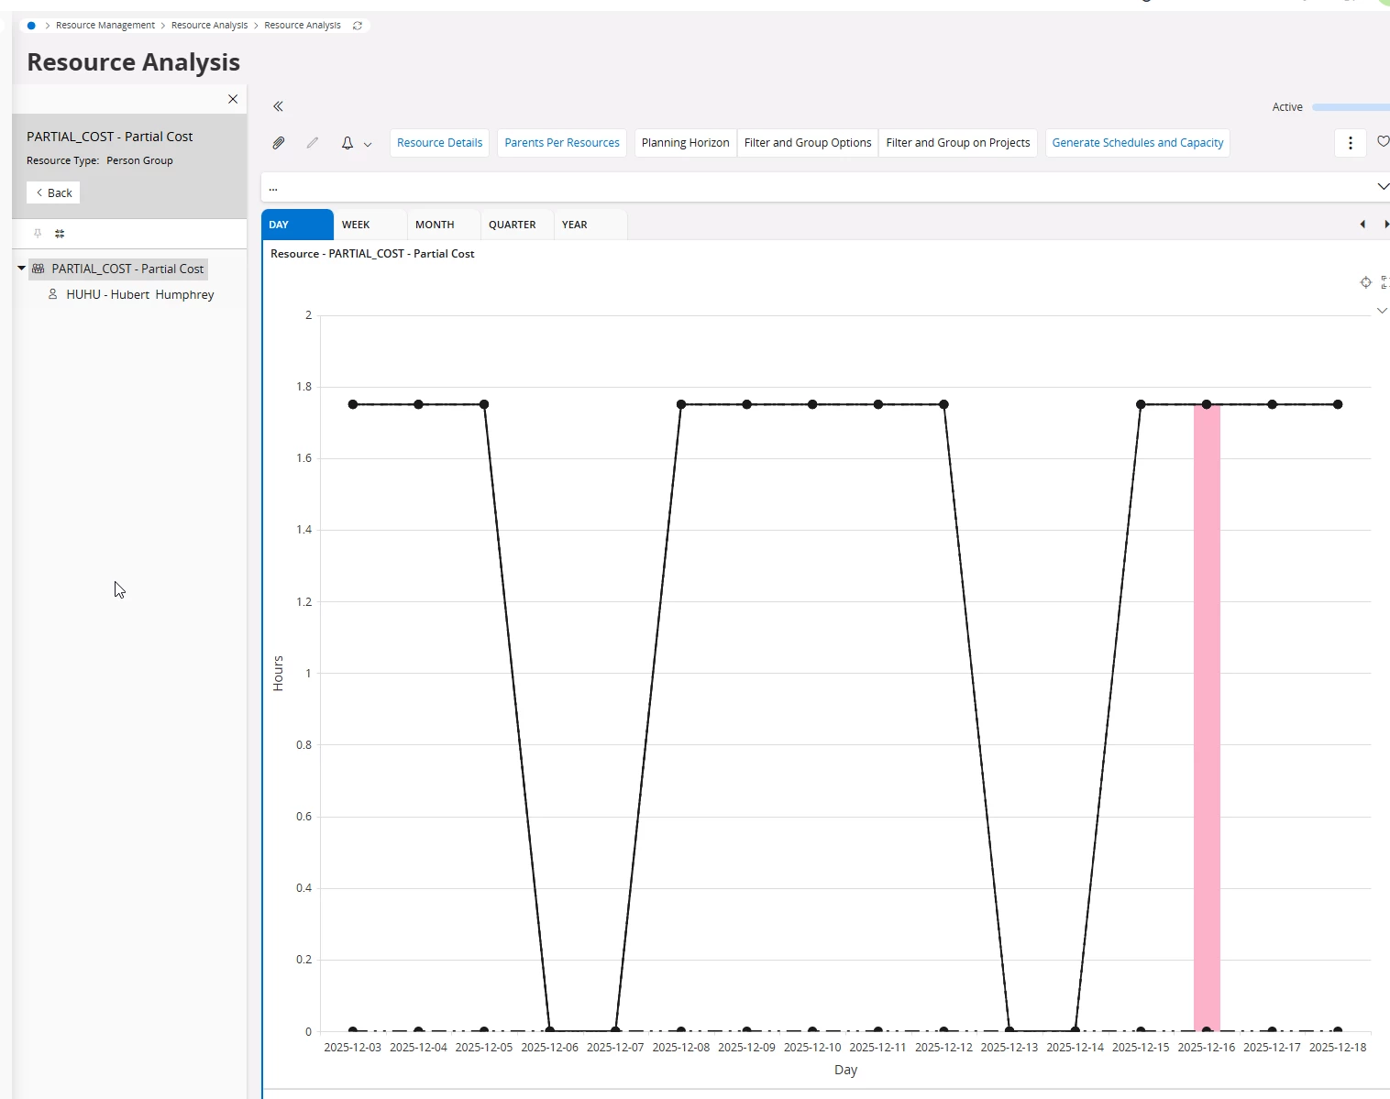
Task: Click the pink bar at 2025-12-16
Action: pyautogui.click(x=1207, y=715)
